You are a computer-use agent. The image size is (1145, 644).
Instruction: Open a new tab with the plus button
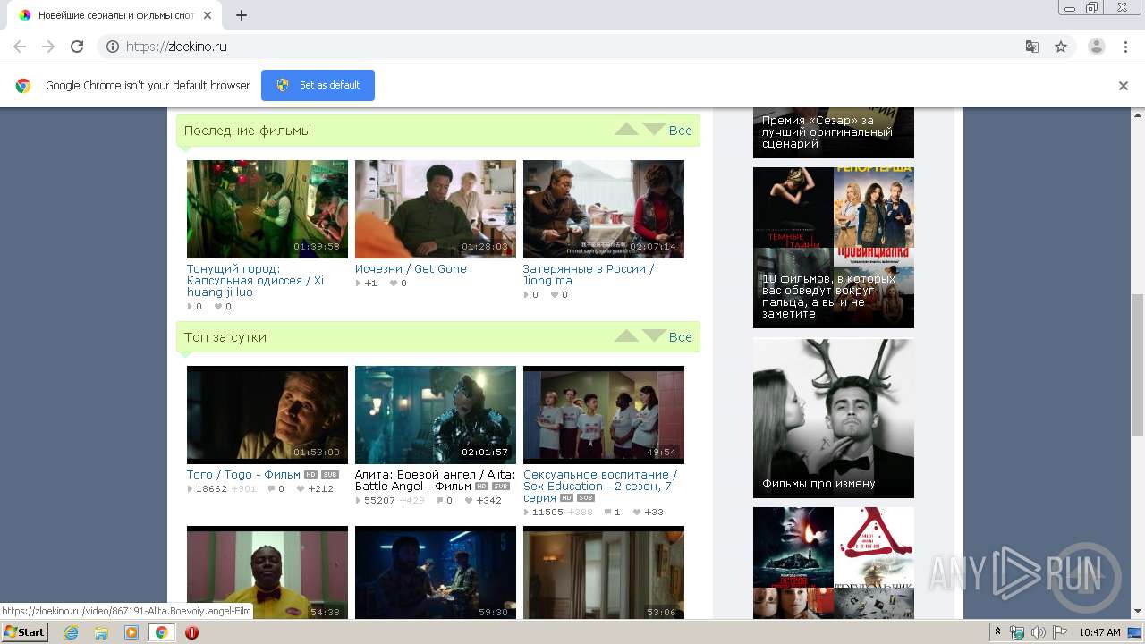tap(242, 15)
